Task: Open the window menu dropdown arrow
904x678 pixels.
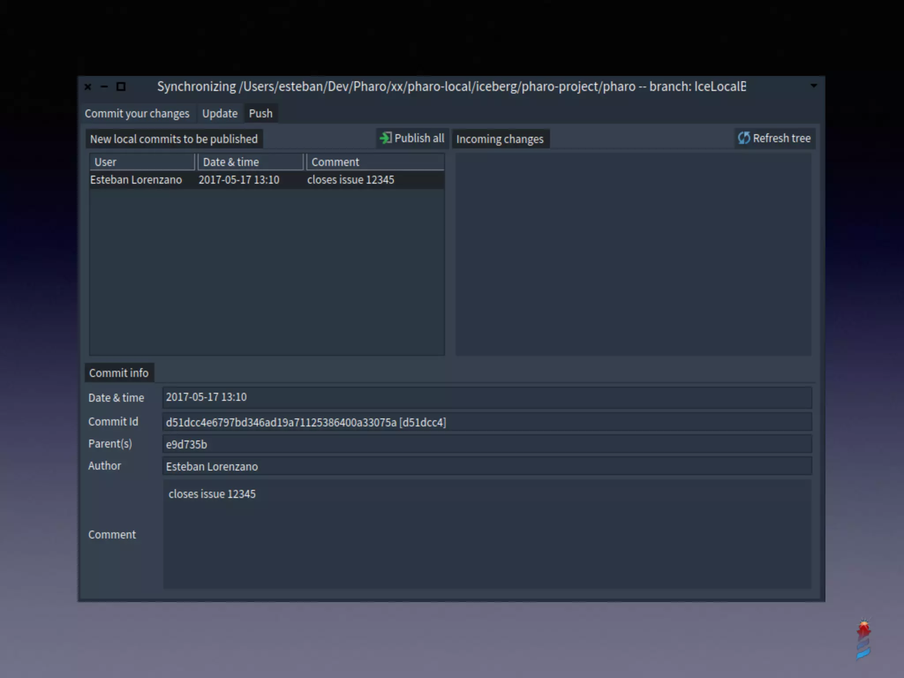Action: 814,86
